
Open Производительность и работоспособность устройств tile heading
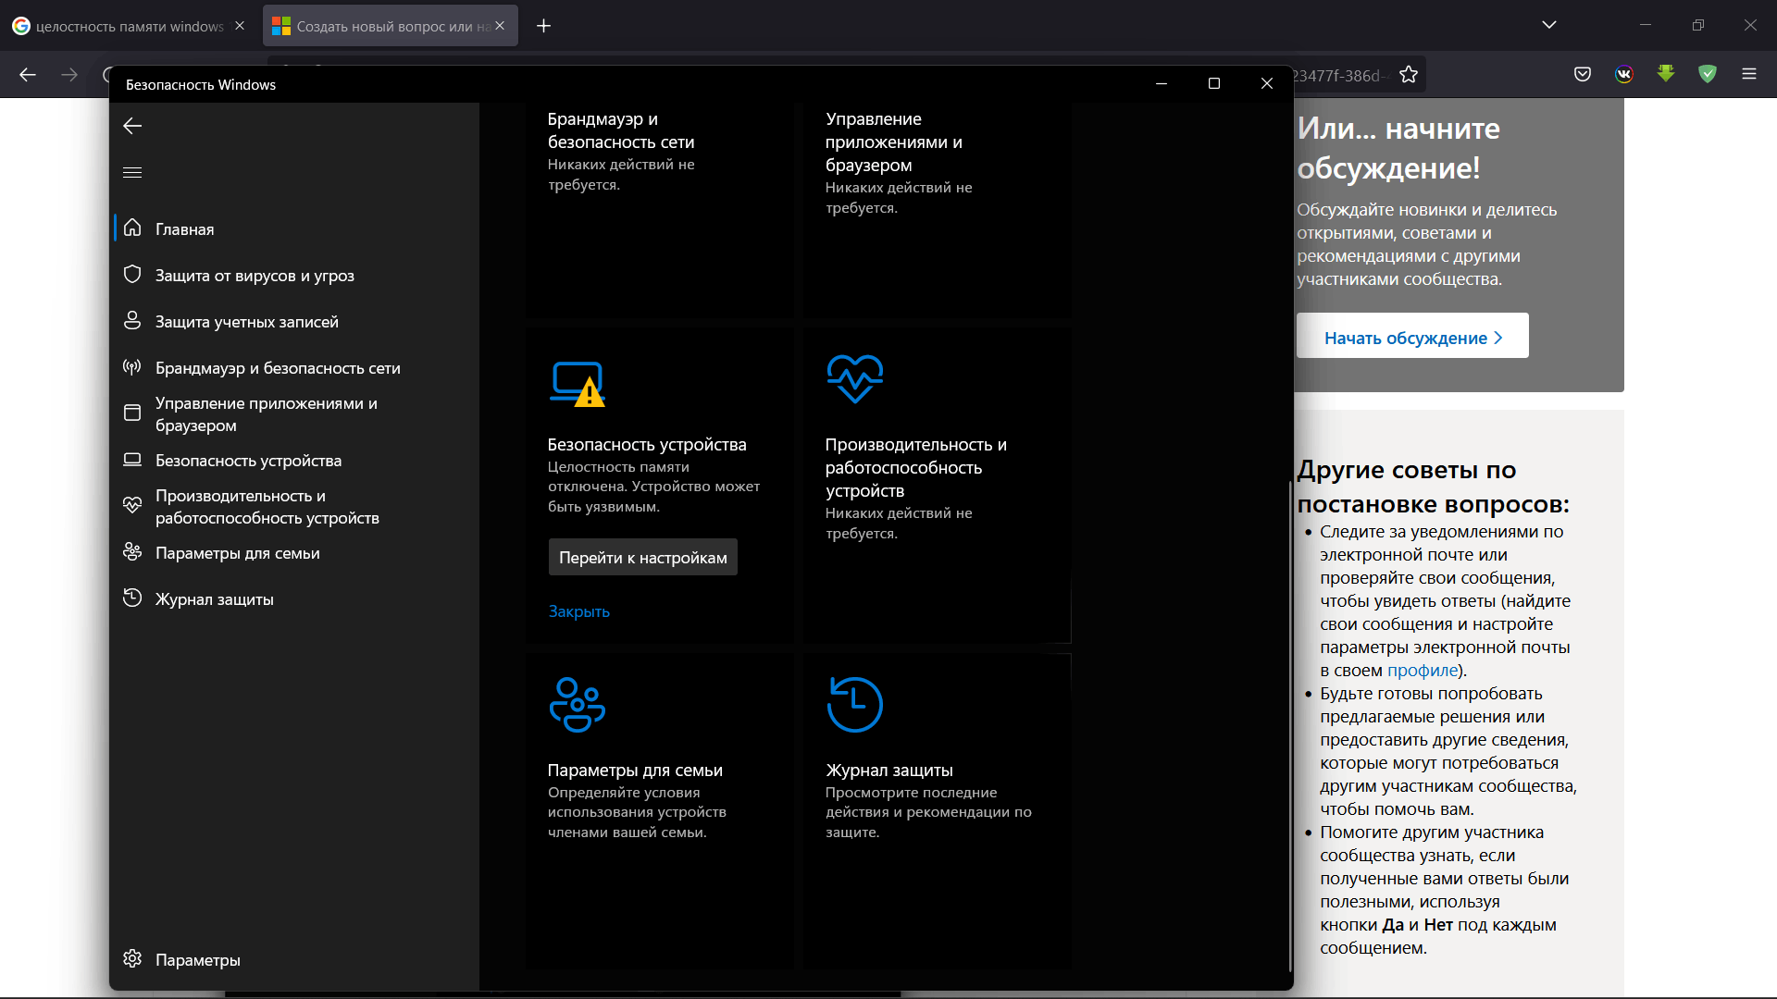[x=916, y=467]
